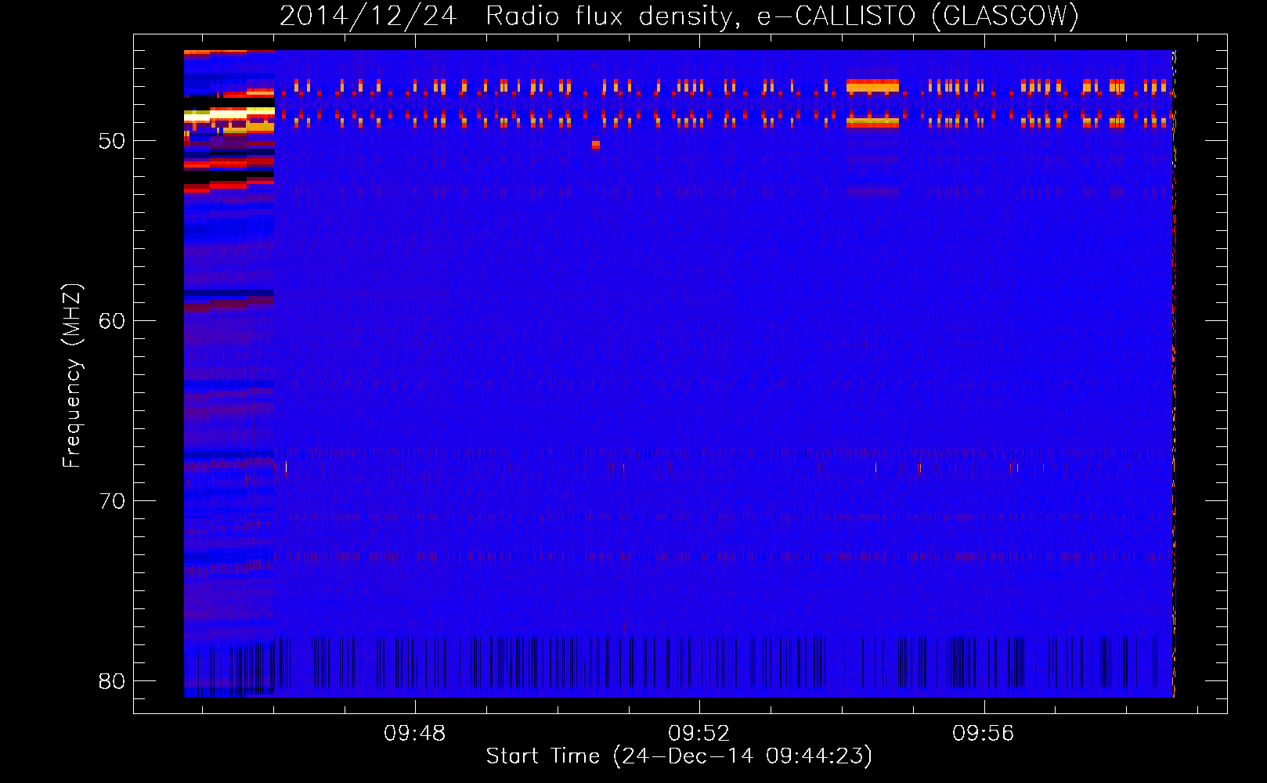Image resolution: width=1267 pixels, height=783 pixels.
Task: Click the bright white-yellow band near 48 MHz
Action: click(x=229, y=115)
